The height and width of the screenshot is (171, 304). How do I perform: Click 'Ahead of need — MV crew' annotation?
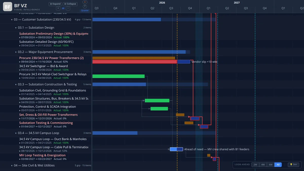[x=217, y=149]
